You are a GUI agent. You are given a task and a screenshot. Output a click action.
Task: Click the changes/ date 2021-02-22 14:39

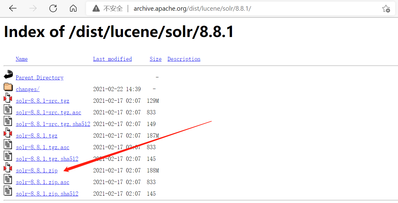(117, 89)
